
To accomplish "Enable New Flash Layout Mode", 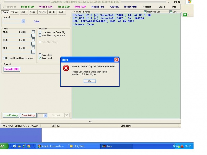I will pyautogui.click(x=40, y=36).
